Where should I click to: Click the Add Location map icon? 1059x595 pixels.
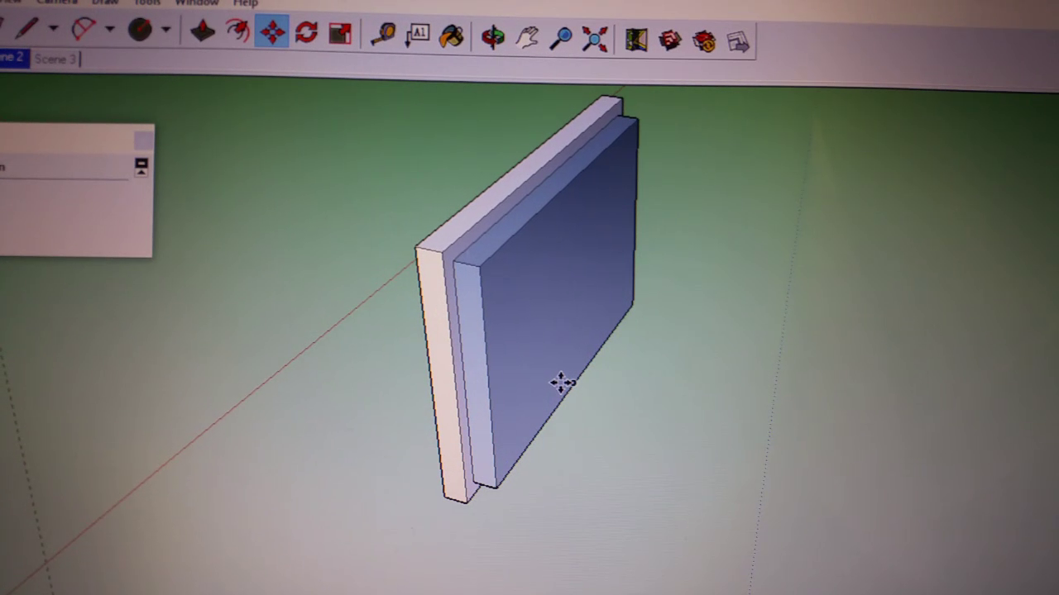pos(636,39)
